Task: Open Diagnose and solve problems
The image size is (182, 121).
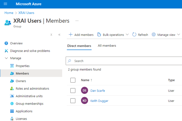Action: [x=30, y=51]
